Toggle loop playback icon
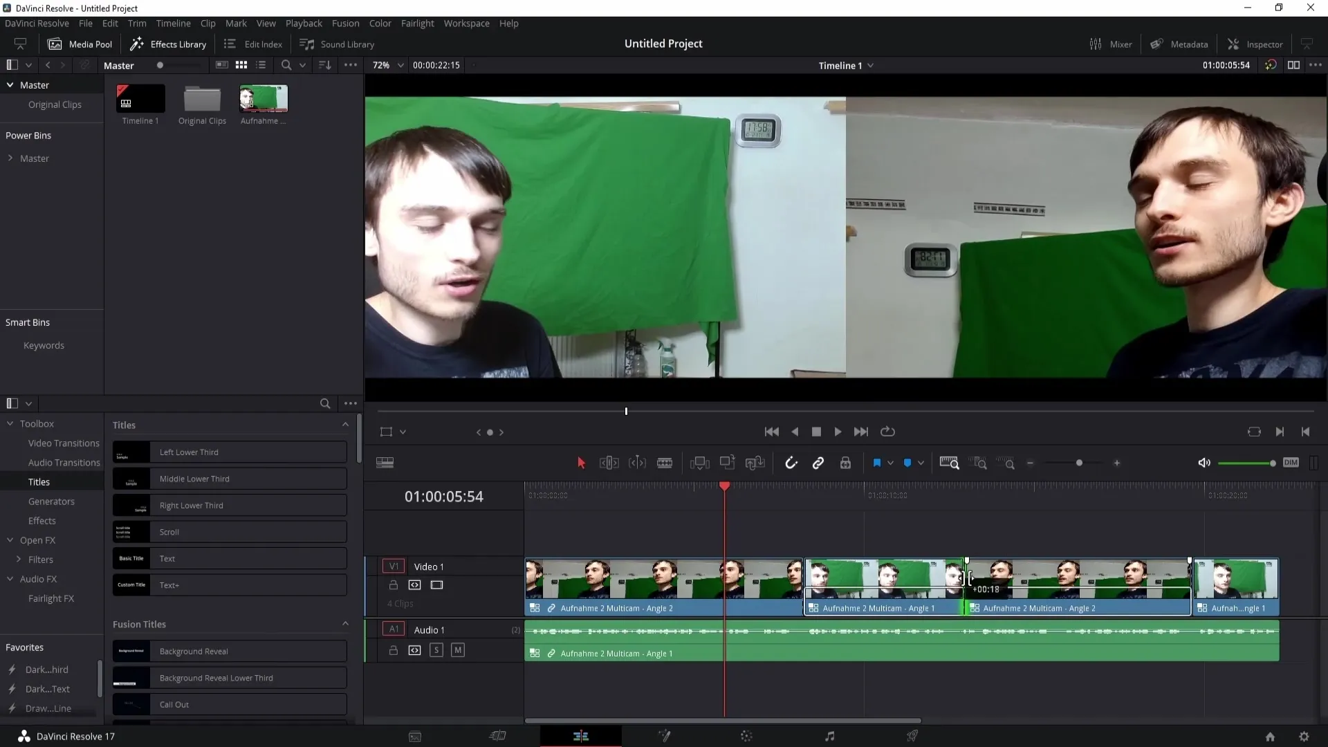This screenshot has height=747, width=1328. pos(887,432)
